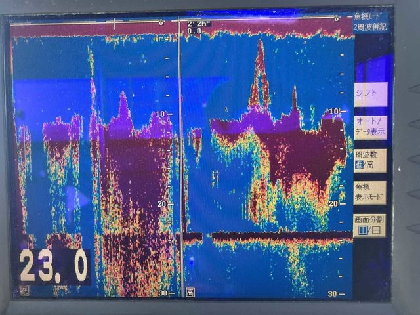Image resolution: width=420 pixels, height=315 pixels.
Task: Click the 魚探モード 2周波併記 mode label
Action: click(x=371, y=22)
